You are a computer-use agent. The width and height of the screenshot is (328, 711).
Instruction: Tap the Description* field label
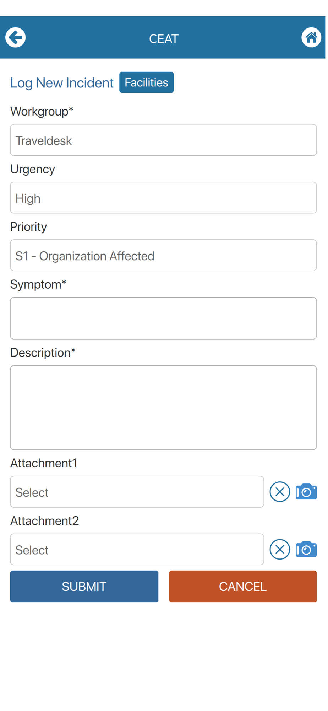(x=43, y=353)
